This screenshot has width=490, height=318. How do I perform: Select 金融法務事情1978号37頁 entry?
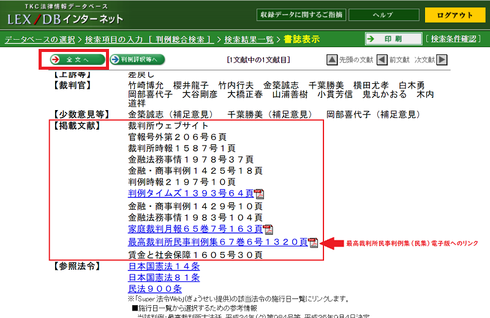click(190, 159)
